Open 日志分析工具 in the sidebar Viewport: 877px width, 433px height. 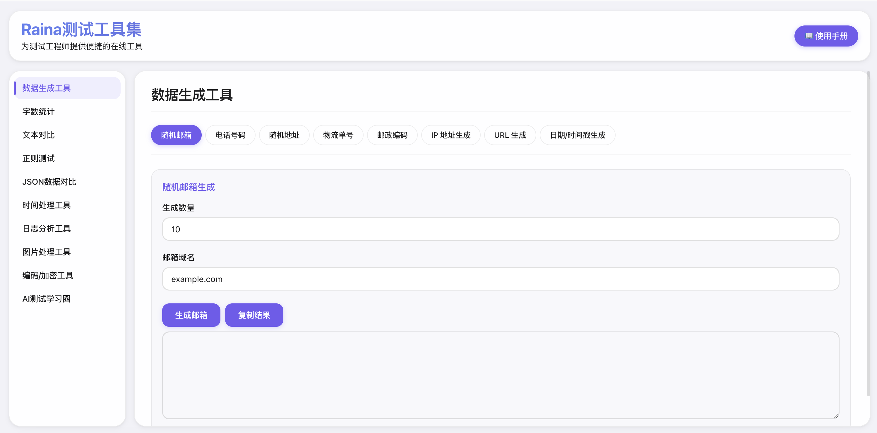[67, 228]
